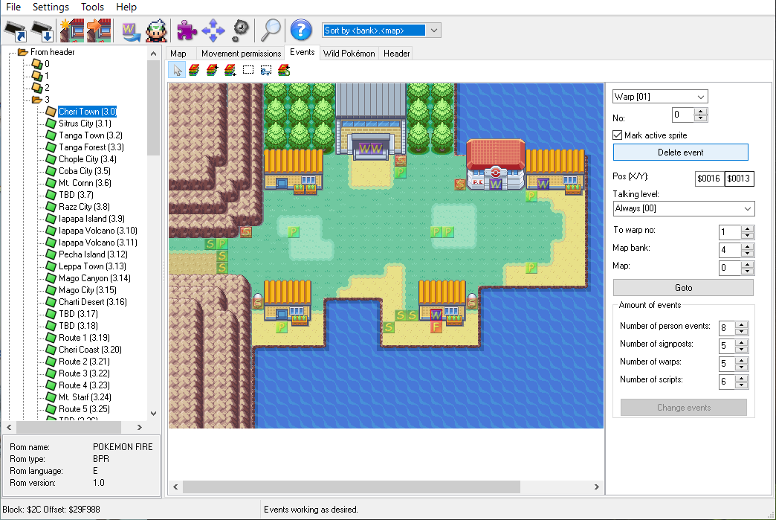Click the Delete event button

pos(680,152)
